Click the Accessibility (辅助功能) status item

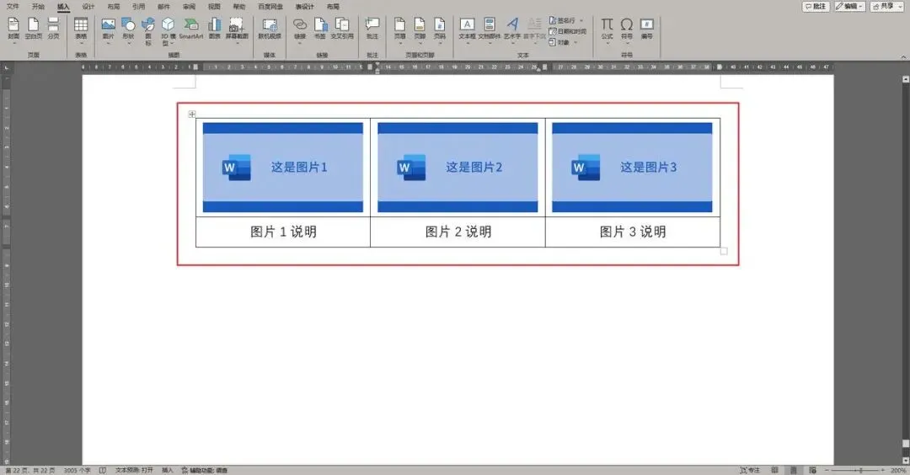point(204,470)
